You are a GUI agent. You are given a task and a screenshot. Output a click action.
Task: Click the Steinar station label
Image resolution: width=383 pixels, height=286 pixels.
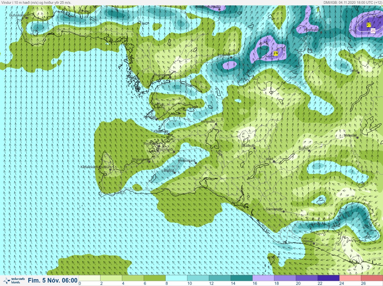point(307,241)
